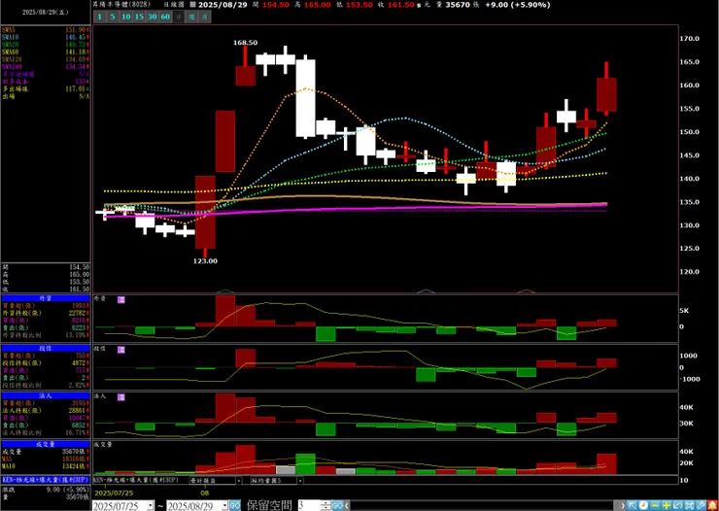This screenshot has height=511, width=719.
Task: Click the SMA5 legend row
Action: point(46,30)
